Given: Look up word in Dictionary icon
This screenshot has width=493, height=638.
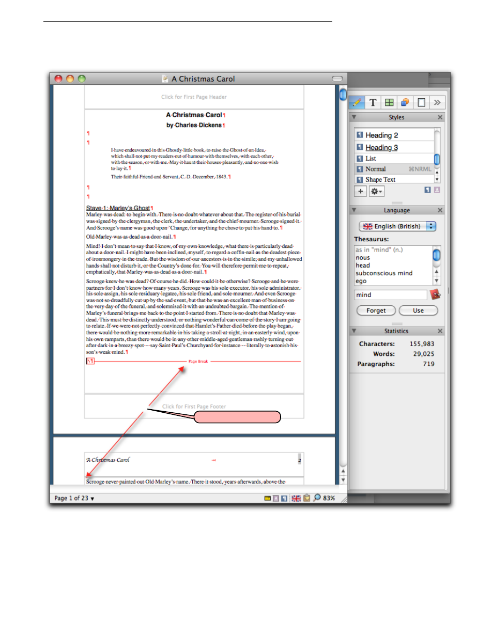Looking at the screenshot, I should coord(435,294).
